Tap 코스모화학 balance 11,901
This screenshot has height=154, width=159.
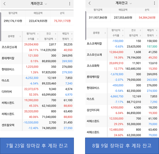[137, 63]
